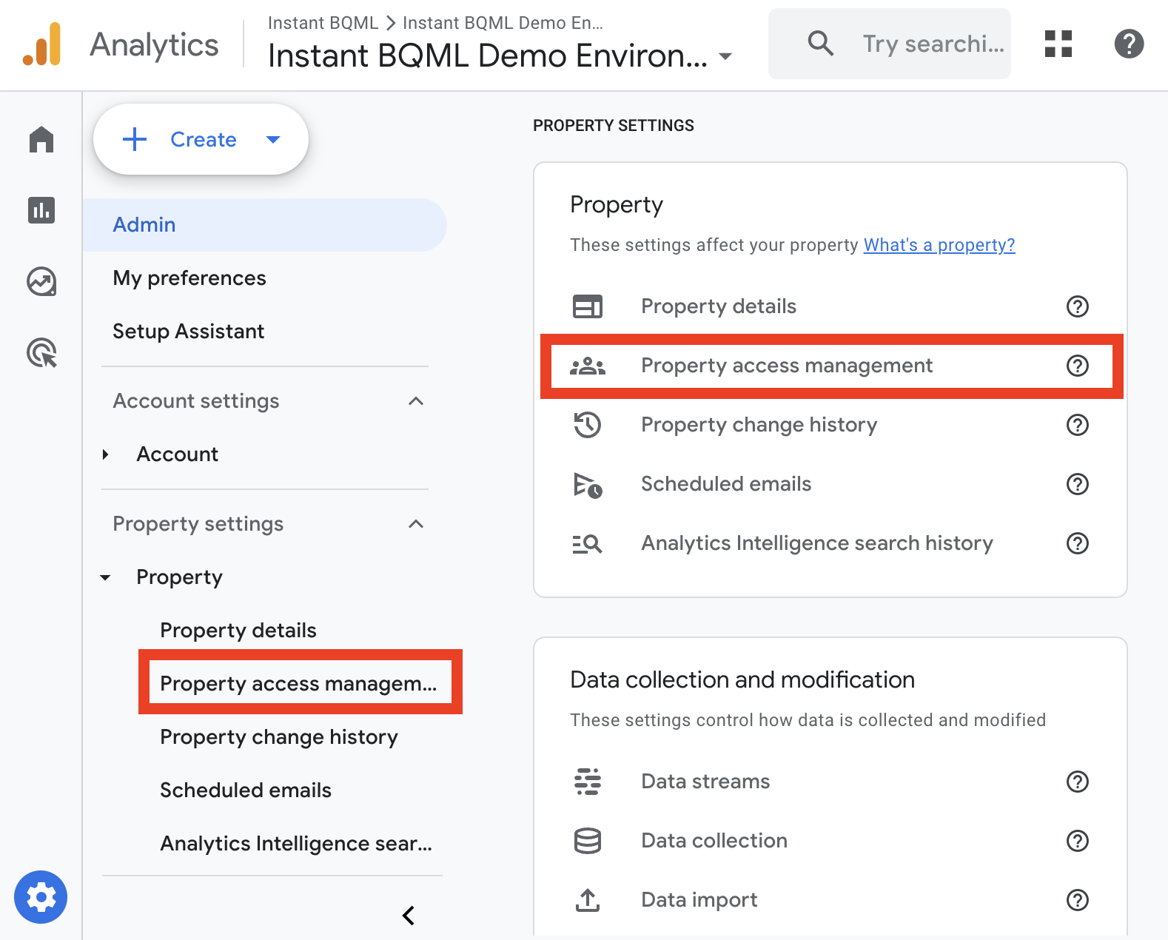
Task: Click the blue Admin gear icon
Action: pos(41,897)
